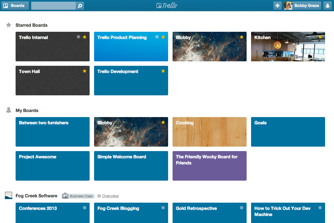Click the dot icon on Gold Retrospective
The image size is (334, 223).
point(242,208)
